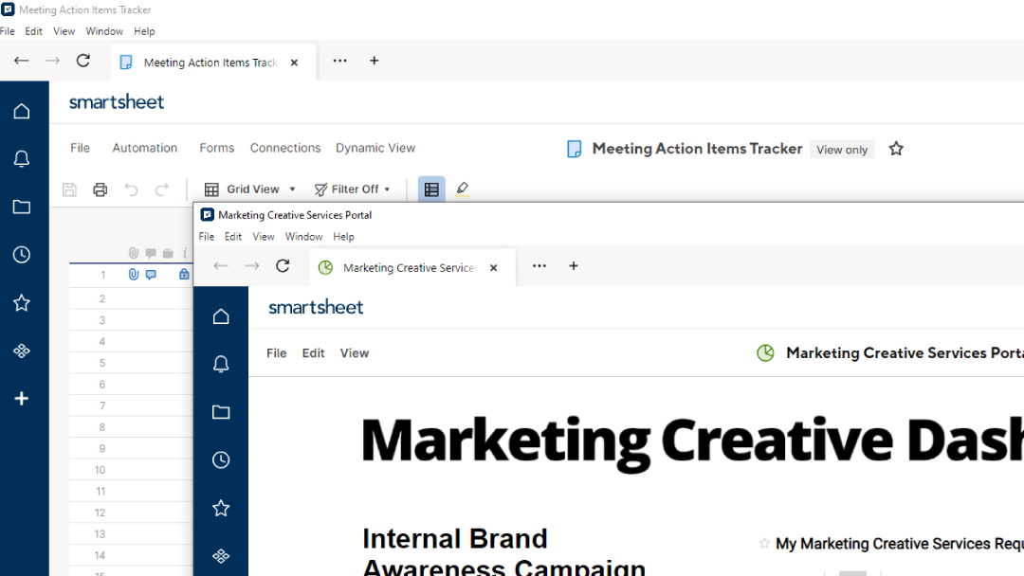Click the View only badge

(842, 150)
